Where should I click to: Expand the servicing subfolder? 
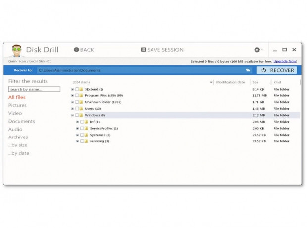click(x=77, y=141)
